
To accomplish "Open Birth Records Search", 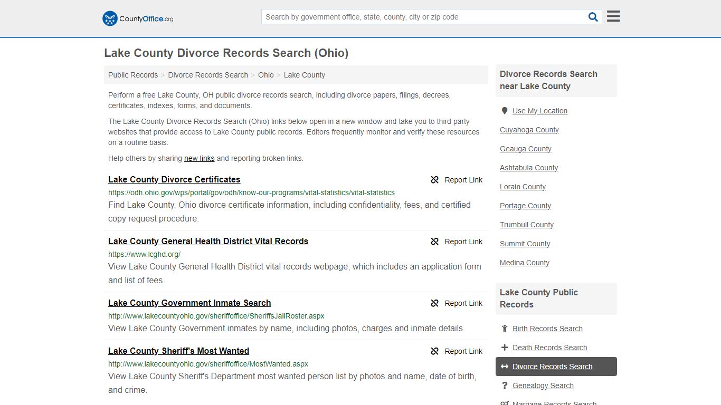I will [x=547, y=329].
